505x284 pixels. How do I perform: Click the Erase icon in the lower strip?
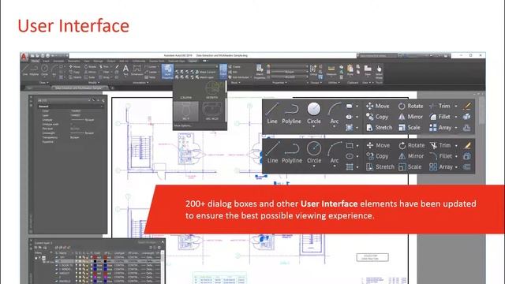467,145
